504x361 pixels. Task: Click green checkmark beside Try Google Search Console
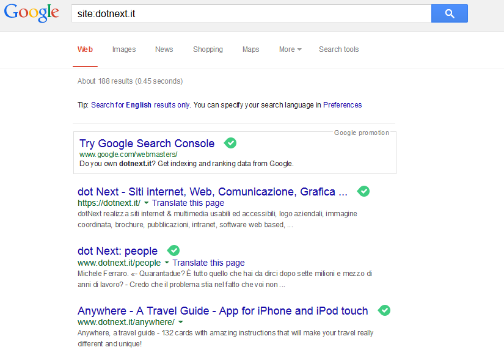230,143
